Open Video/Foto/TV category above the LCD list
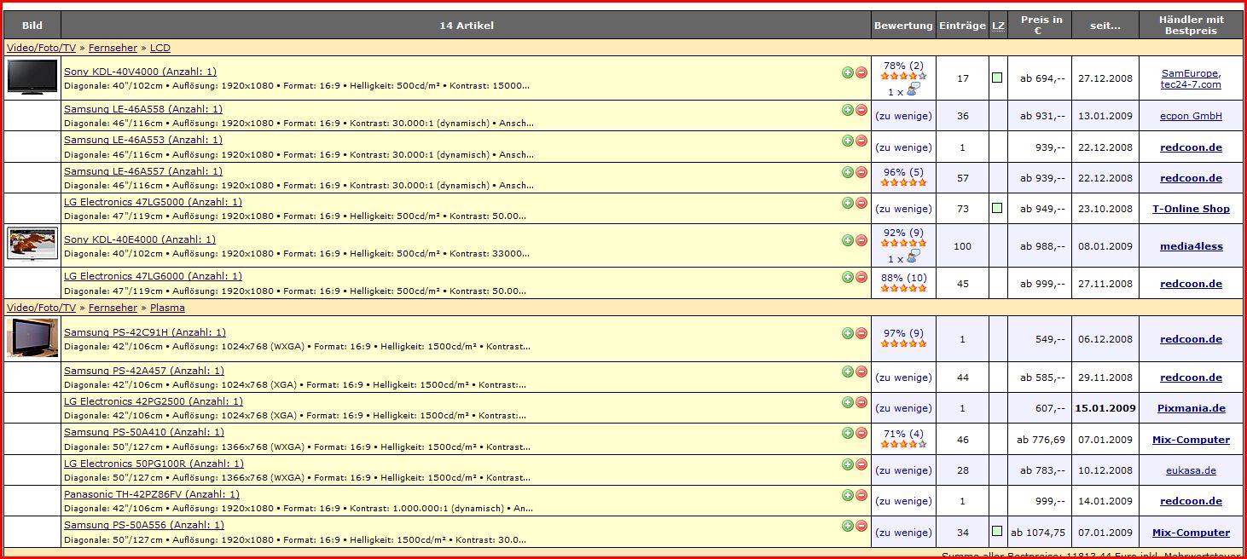The height and width of the screenshot is (559, 1247). pos(41,48)
